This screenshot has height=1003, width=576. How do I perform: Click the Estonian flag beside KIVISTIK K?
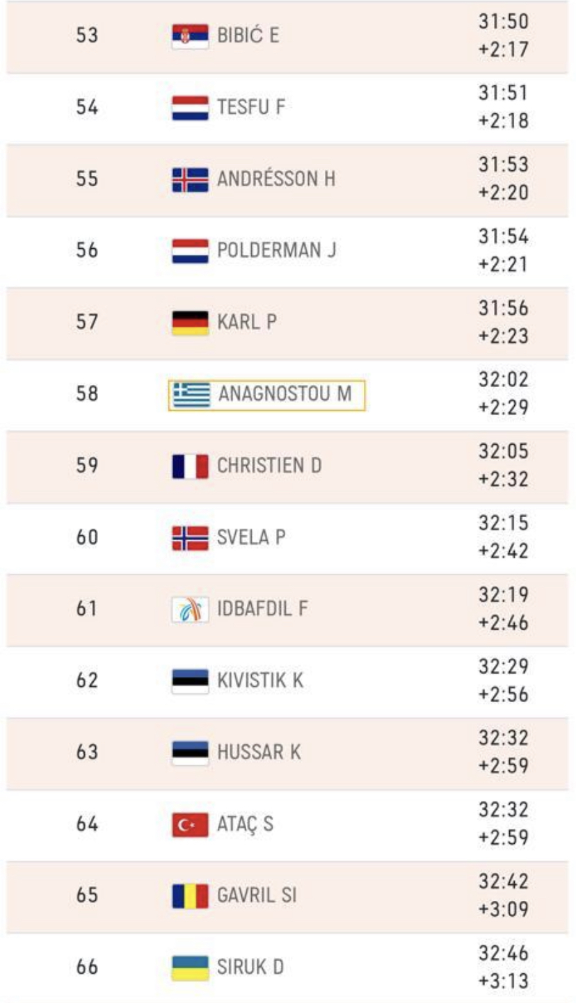[x=190, y=680]
